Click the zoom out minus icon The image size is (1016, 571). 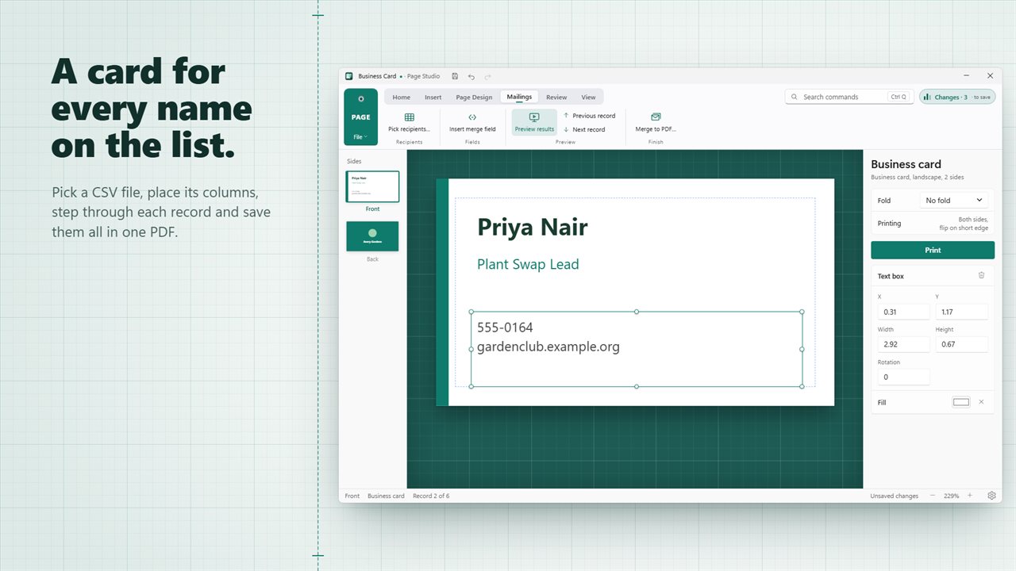(x=933, y=496)
